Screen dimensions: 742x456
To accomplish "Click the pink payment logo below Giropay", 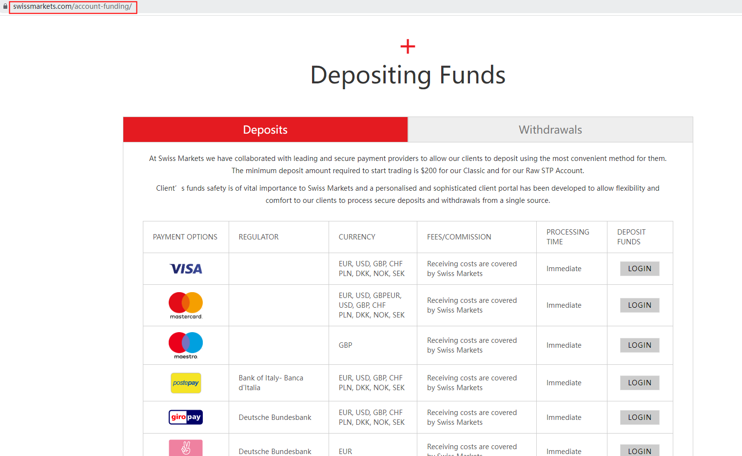I will pos(186,448).
